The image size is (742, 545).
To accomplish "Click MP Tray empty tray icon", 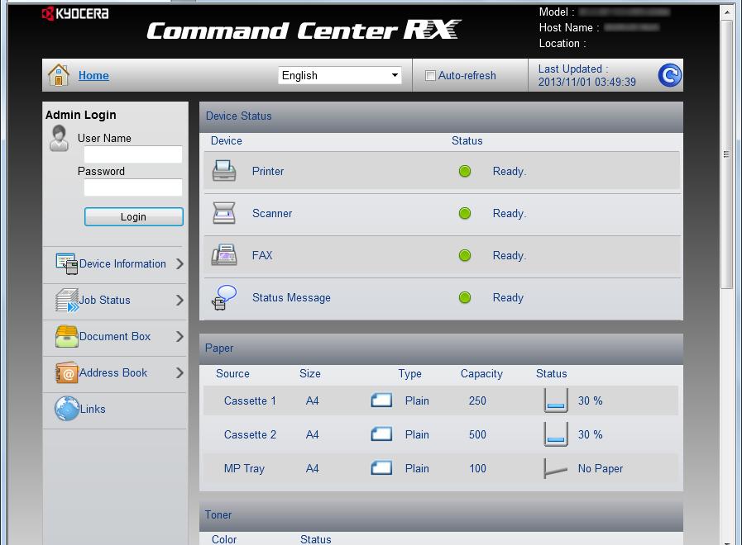I will [556, 468].
